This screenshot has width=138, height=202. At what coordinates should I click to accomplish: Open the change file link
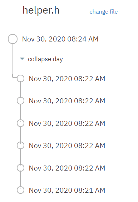point(103,12)
